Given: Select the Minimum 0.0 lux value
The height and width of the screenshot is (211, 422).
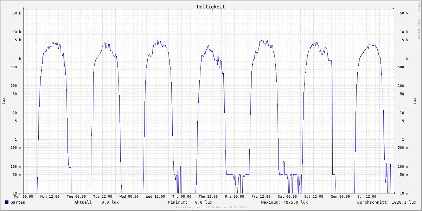Looking at the screenshot, I should pos(204,202).
